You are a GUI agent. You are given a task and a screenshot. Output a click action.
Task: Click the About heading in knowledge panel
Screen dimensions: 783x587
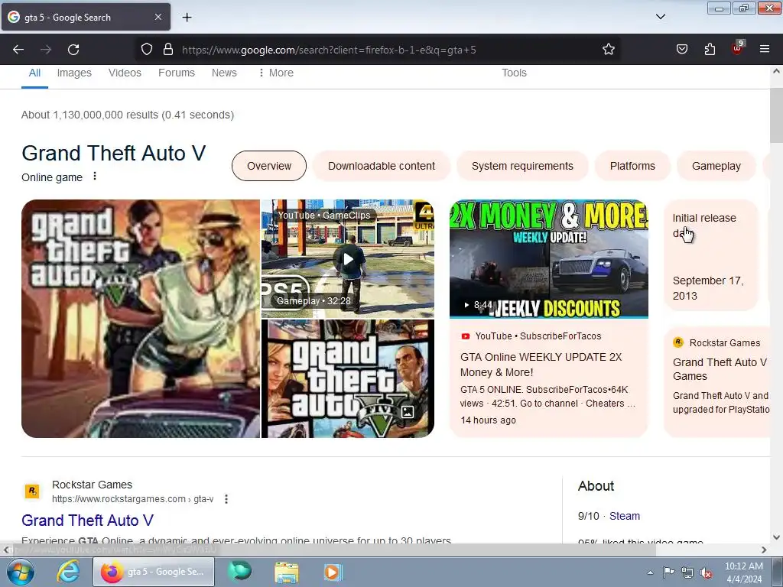click(x=596, y=485)
